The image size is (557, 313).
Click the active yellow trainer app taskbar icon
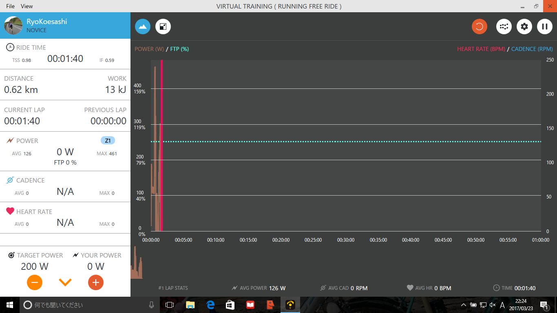(290, 305)
